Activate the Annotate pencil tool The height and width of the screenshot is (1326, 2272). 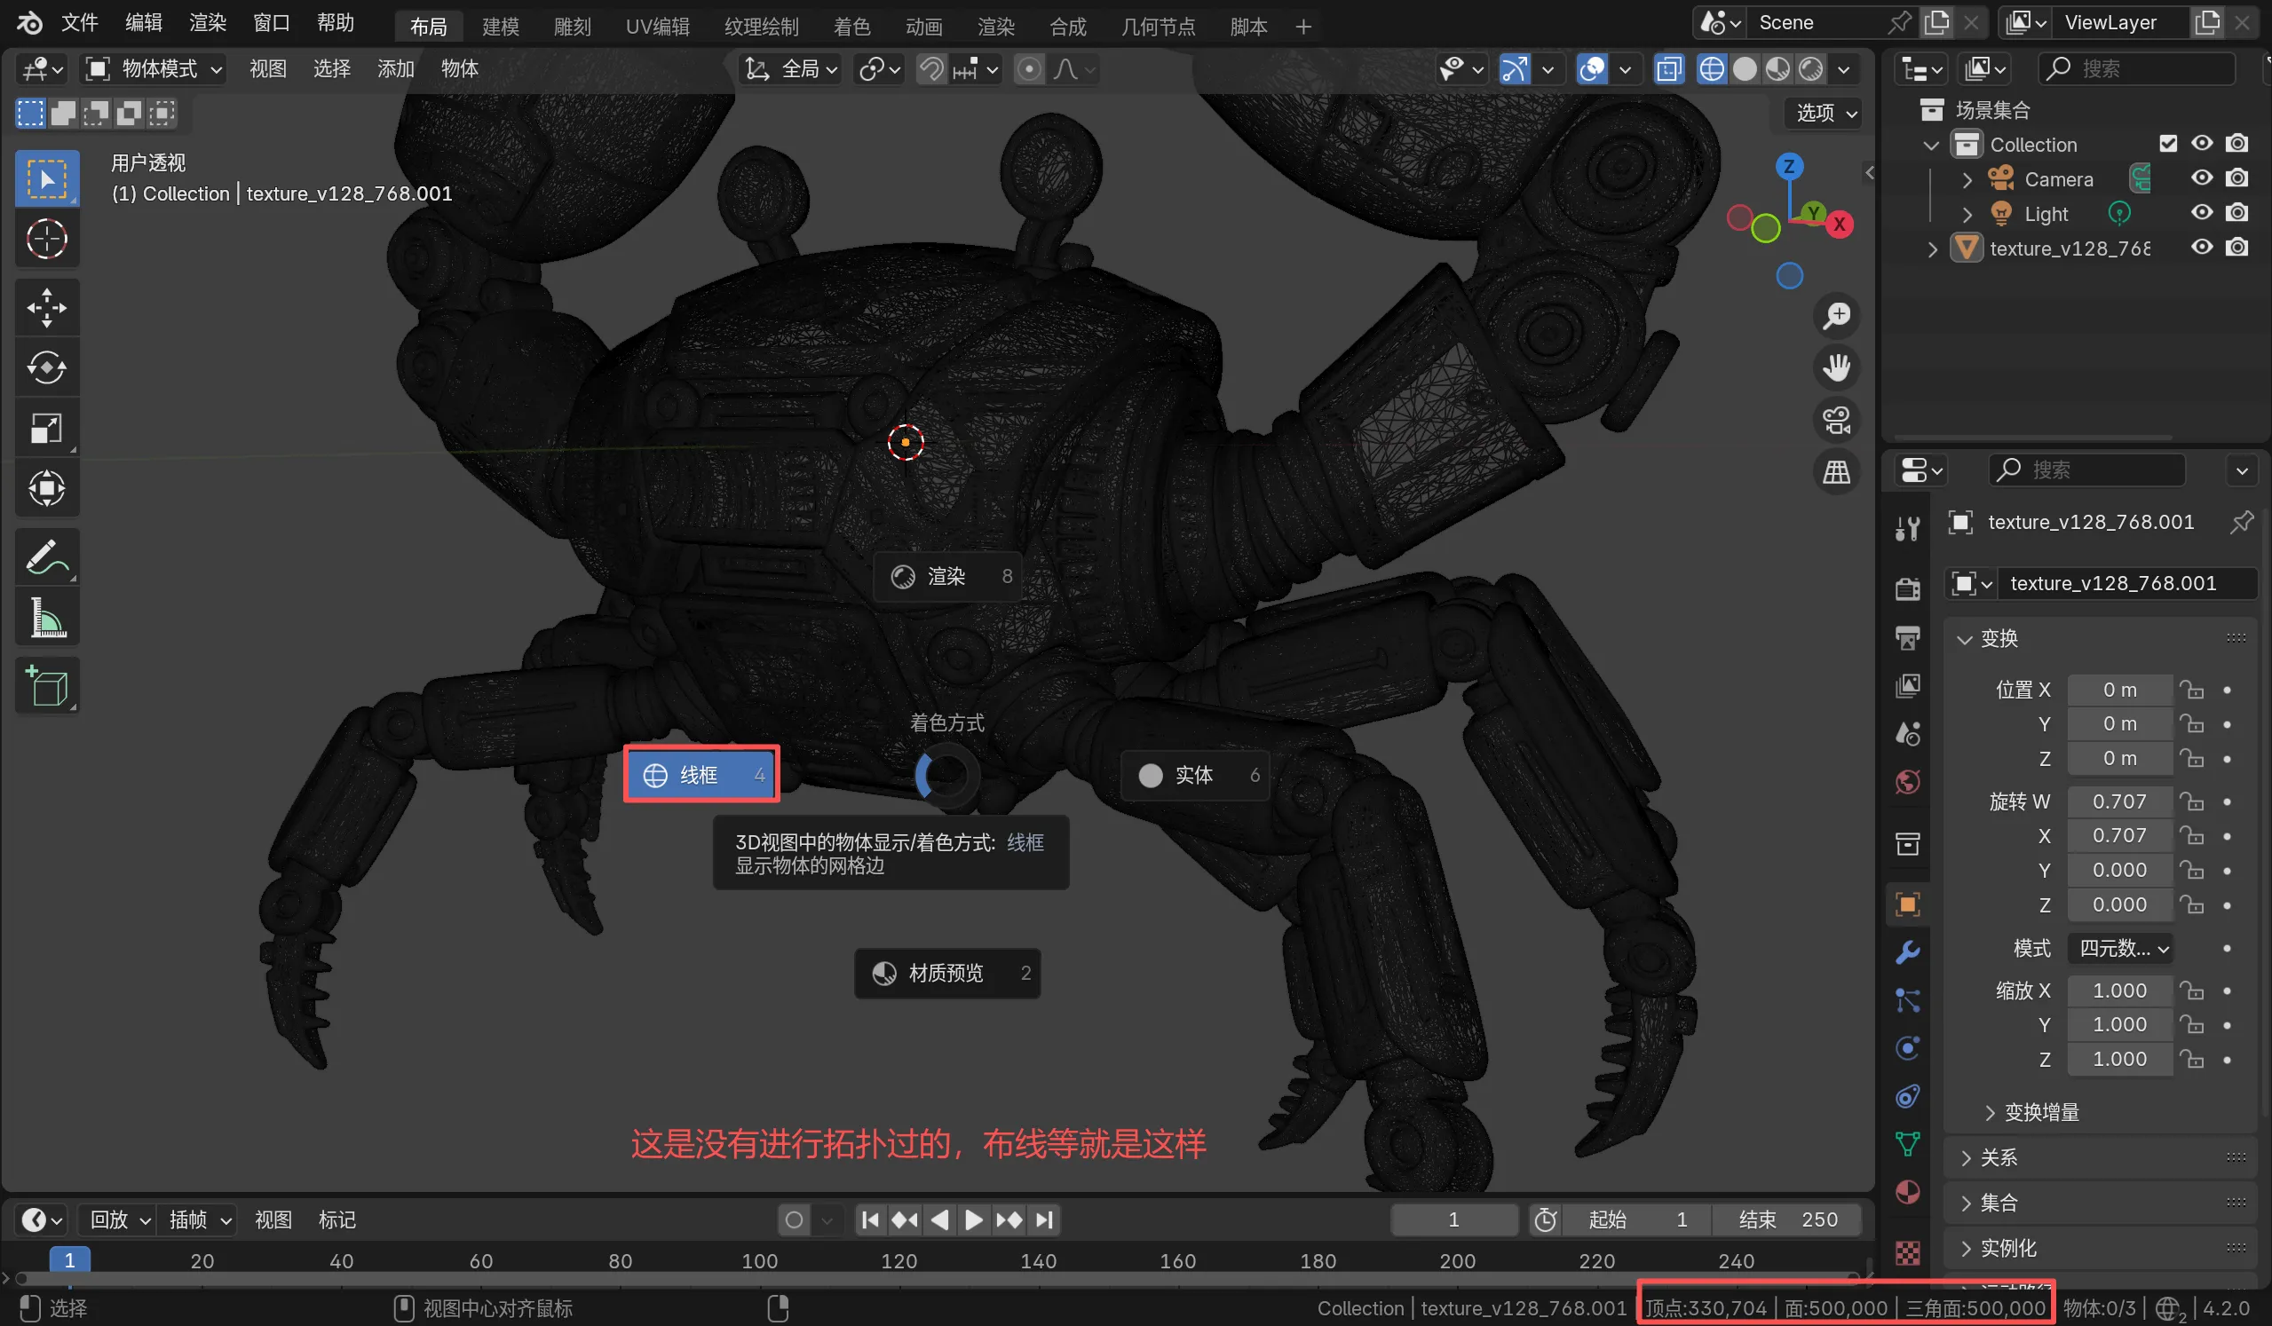click(46, 556)
